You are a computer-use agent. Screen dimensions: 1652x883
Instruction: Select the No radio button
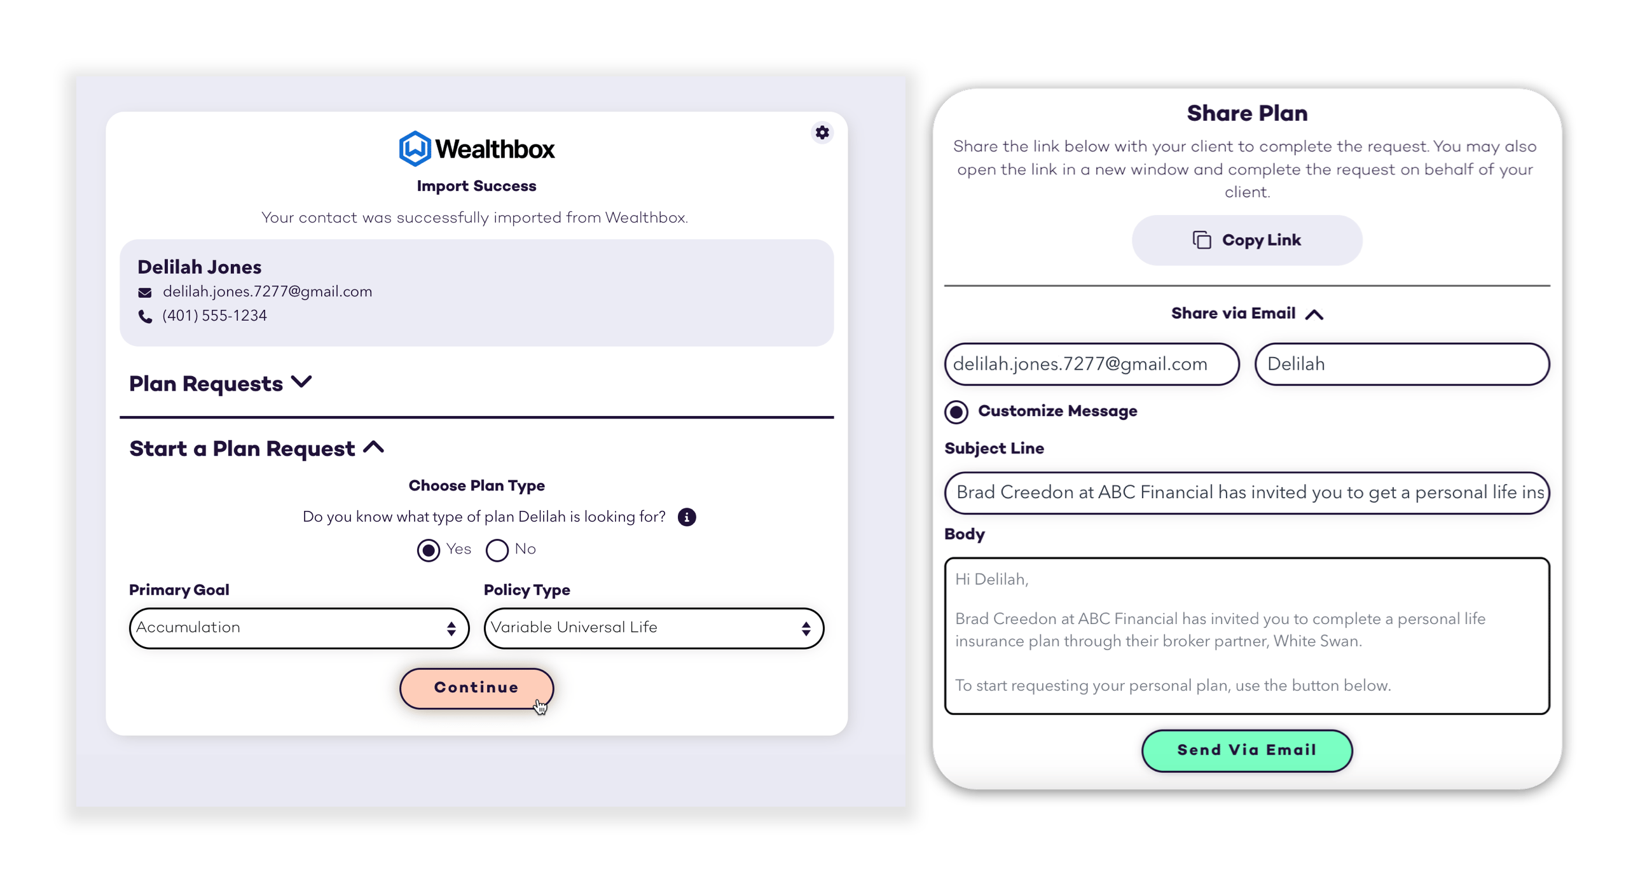coord(499,548)
